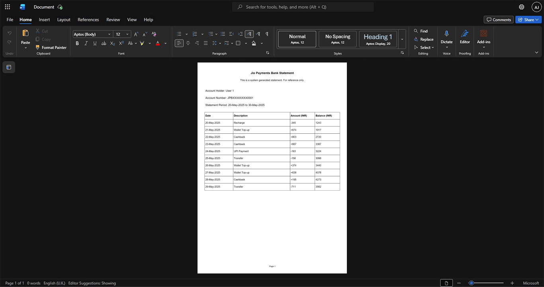Open the Paragraph settings dialog launcher

[x=268, y=53]
